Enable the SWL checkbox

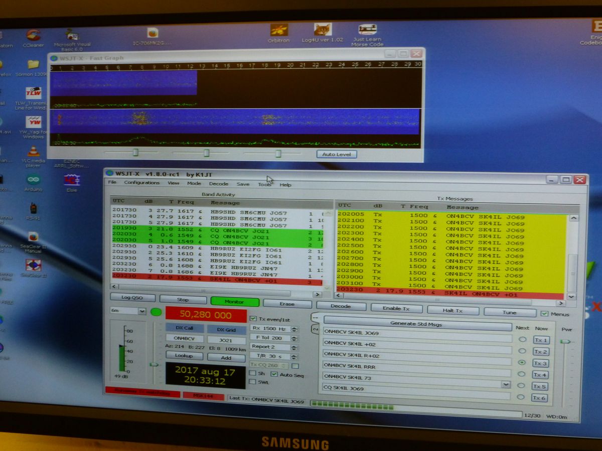click(253, 382)
